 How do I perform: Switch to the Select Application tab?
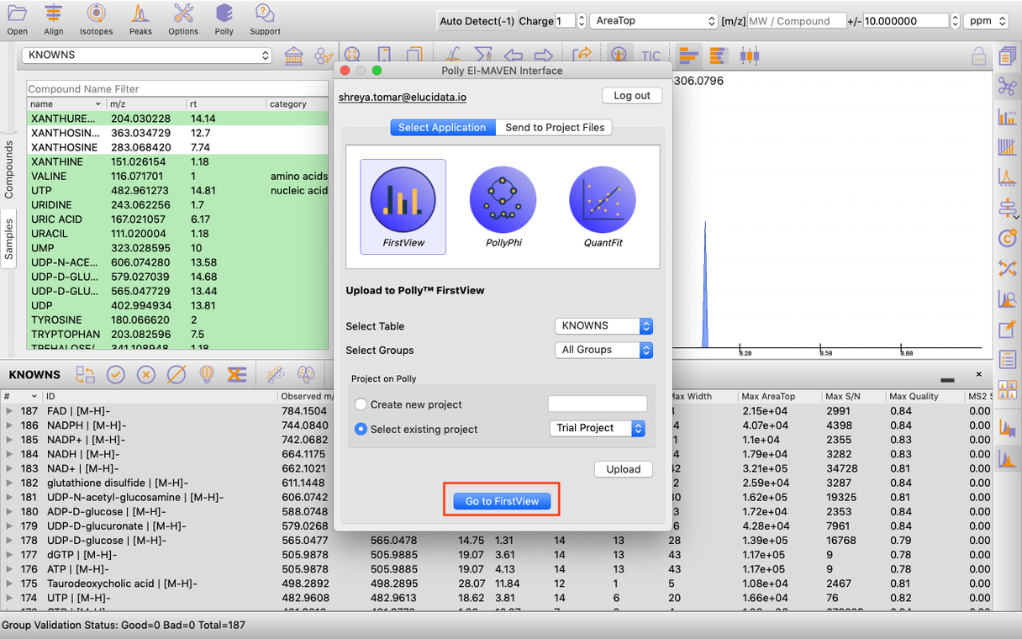pyautogui.click(x=442, y=127)
